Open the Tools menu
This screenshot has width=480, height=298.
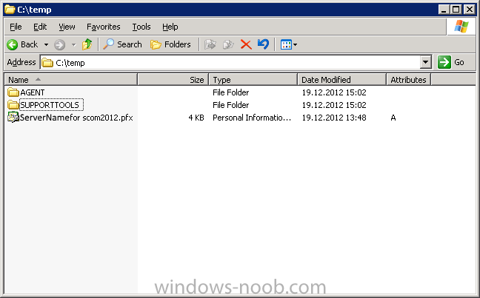point(141,27)
